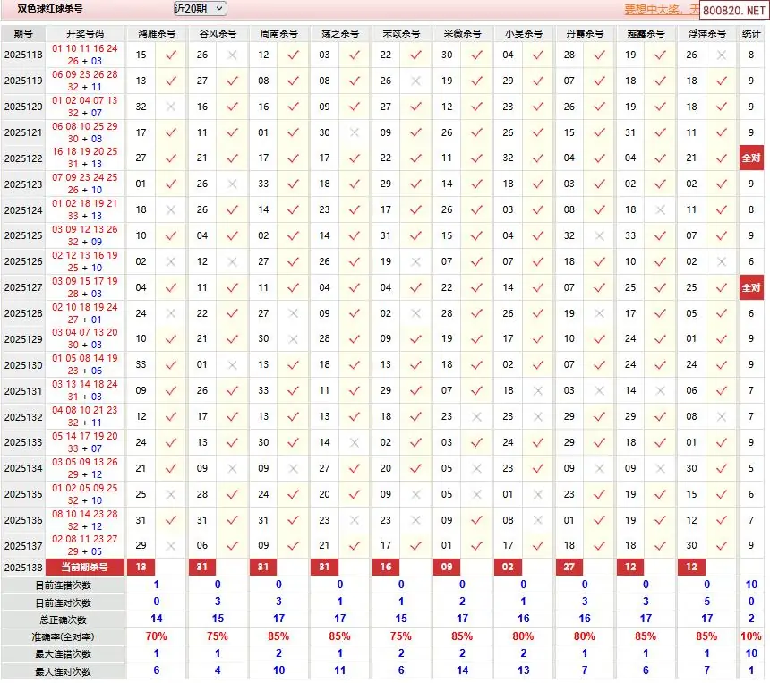Click the X mark for 丹霞杀号 in issue 2025125

[x=599, y=236]
